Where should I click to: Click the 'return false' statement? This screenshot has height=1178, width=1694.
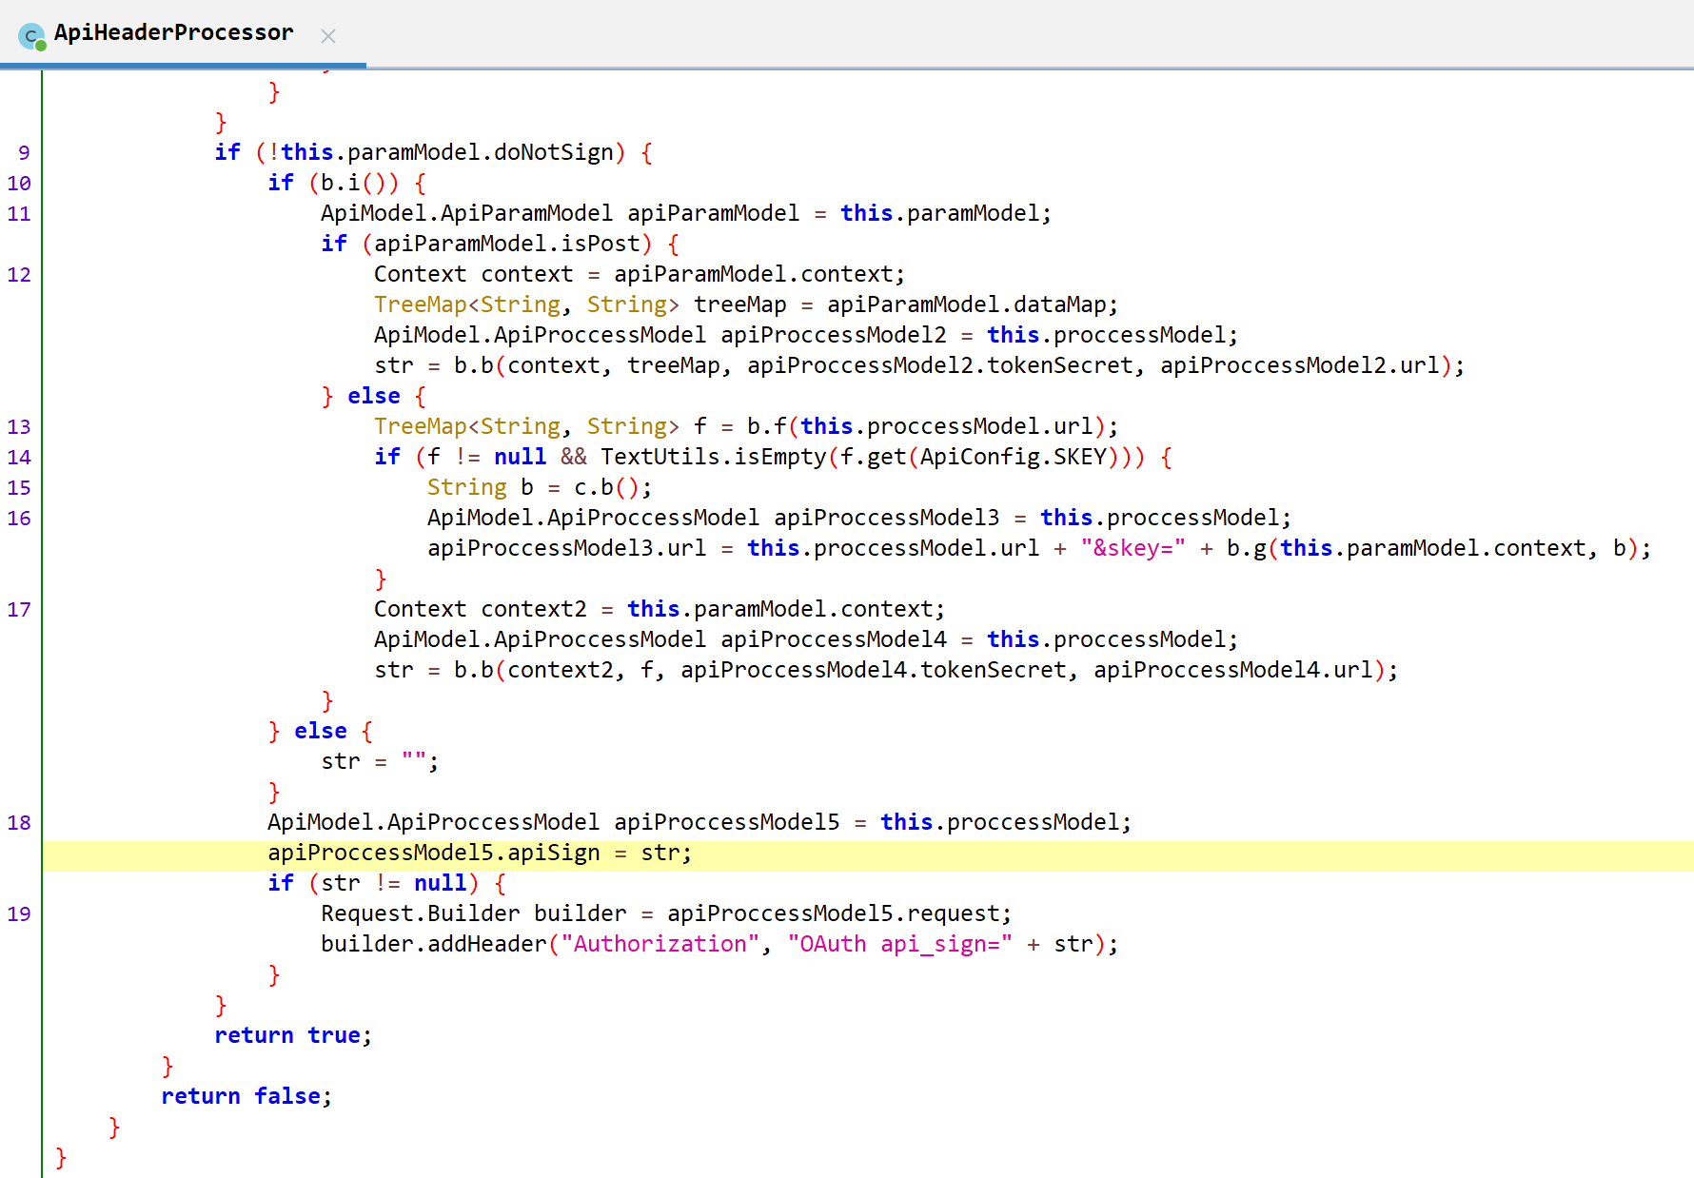coord(246,1096)
